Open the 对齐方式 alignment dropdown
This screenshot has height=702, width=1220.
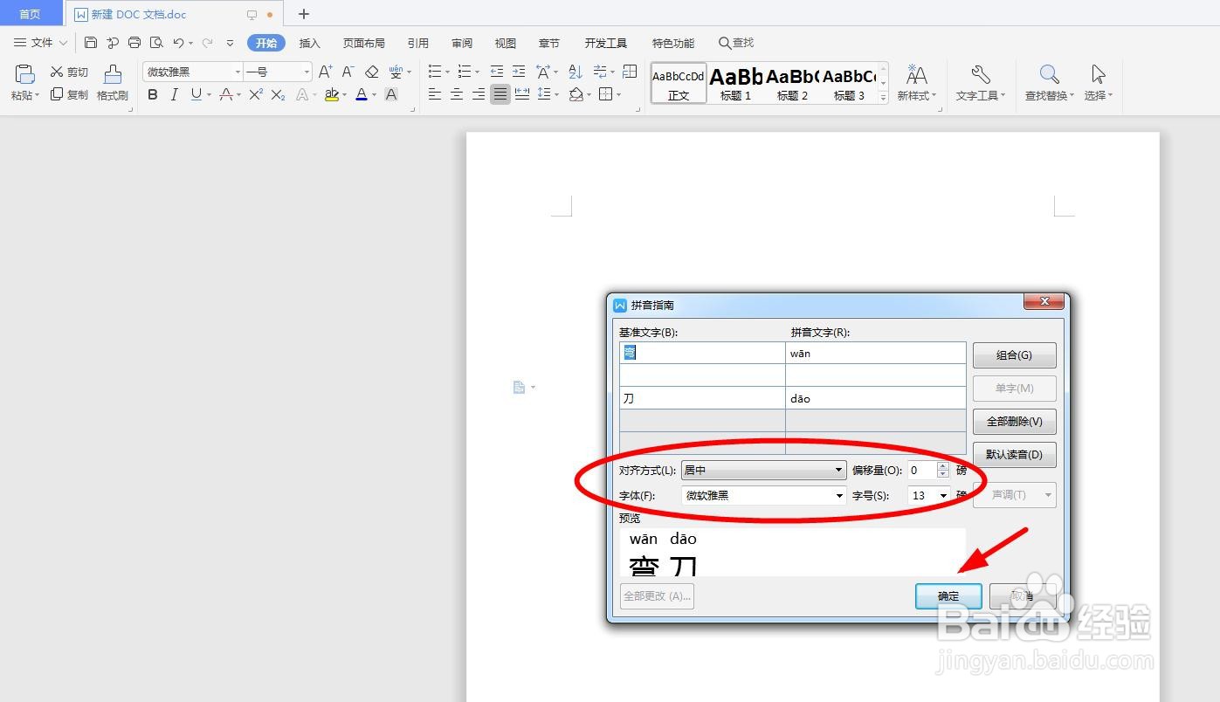point(762,470)
